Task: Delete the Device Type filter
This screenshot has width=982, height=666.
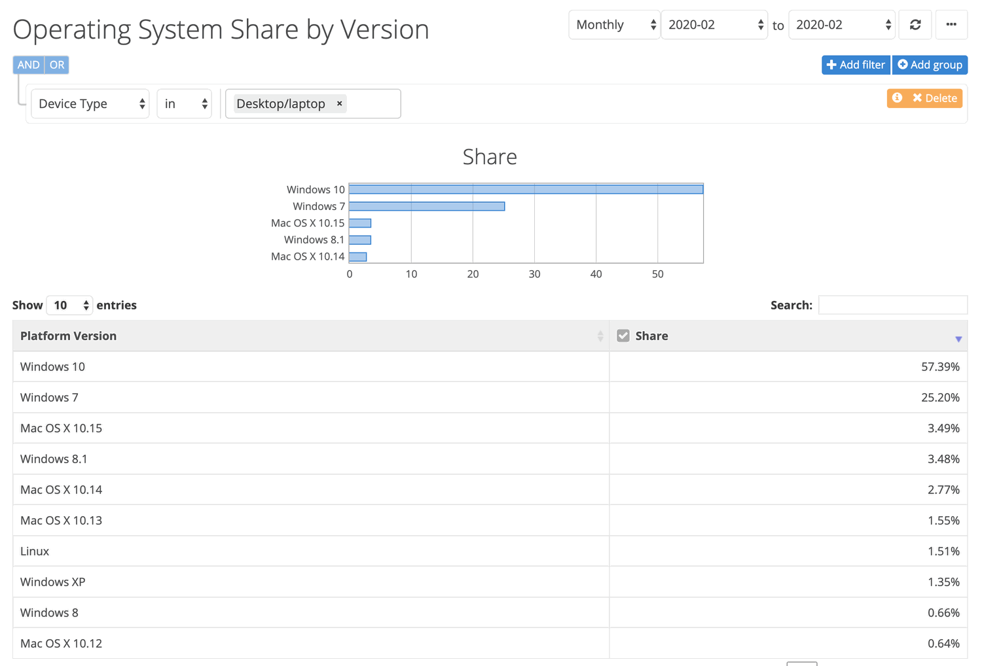Action: (x=935, y=98)
